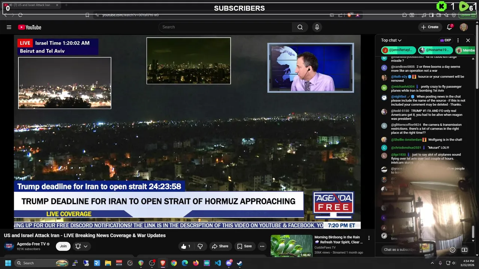479x269 pixels.
Task: Click @todd-5150 avatar in chat
Action: [384, 112]
